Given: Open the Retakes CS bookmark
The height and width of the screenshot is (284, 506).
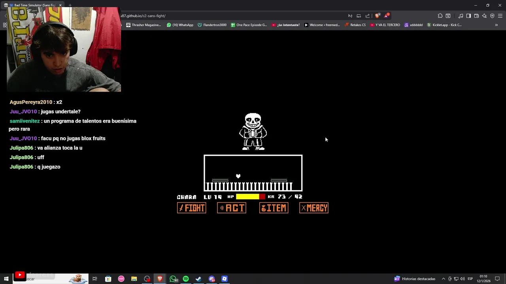Looking at the screenshot, I should 355,25.
